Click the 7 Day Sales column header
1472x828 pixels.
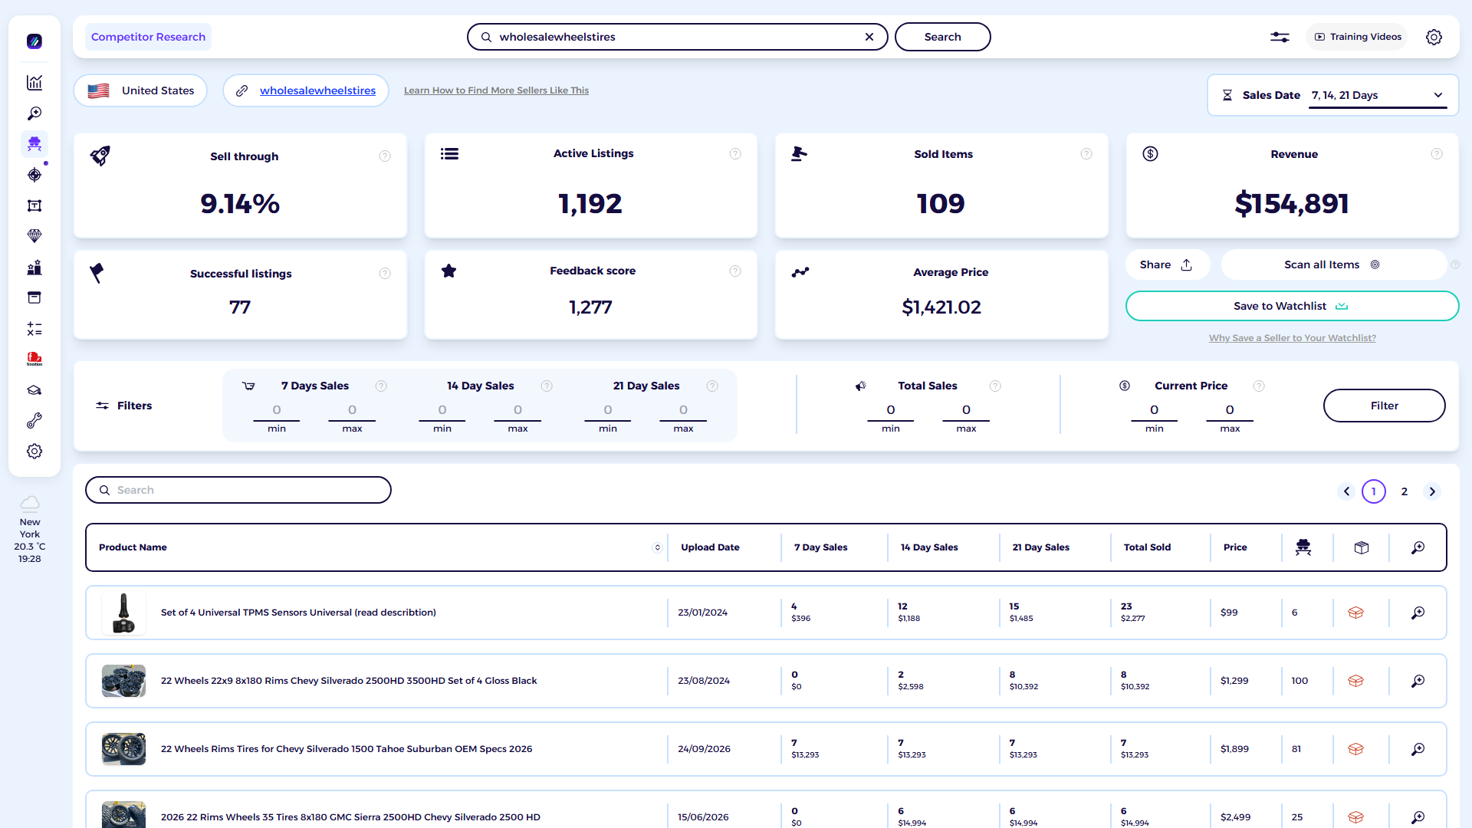[x=820, y=547]
